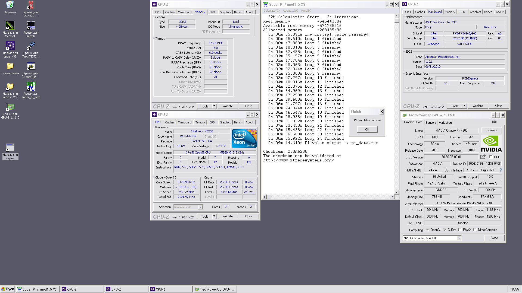Expand Tools dropdown arrow in Mainboard CPU-Z window

[x=464, y=106]
